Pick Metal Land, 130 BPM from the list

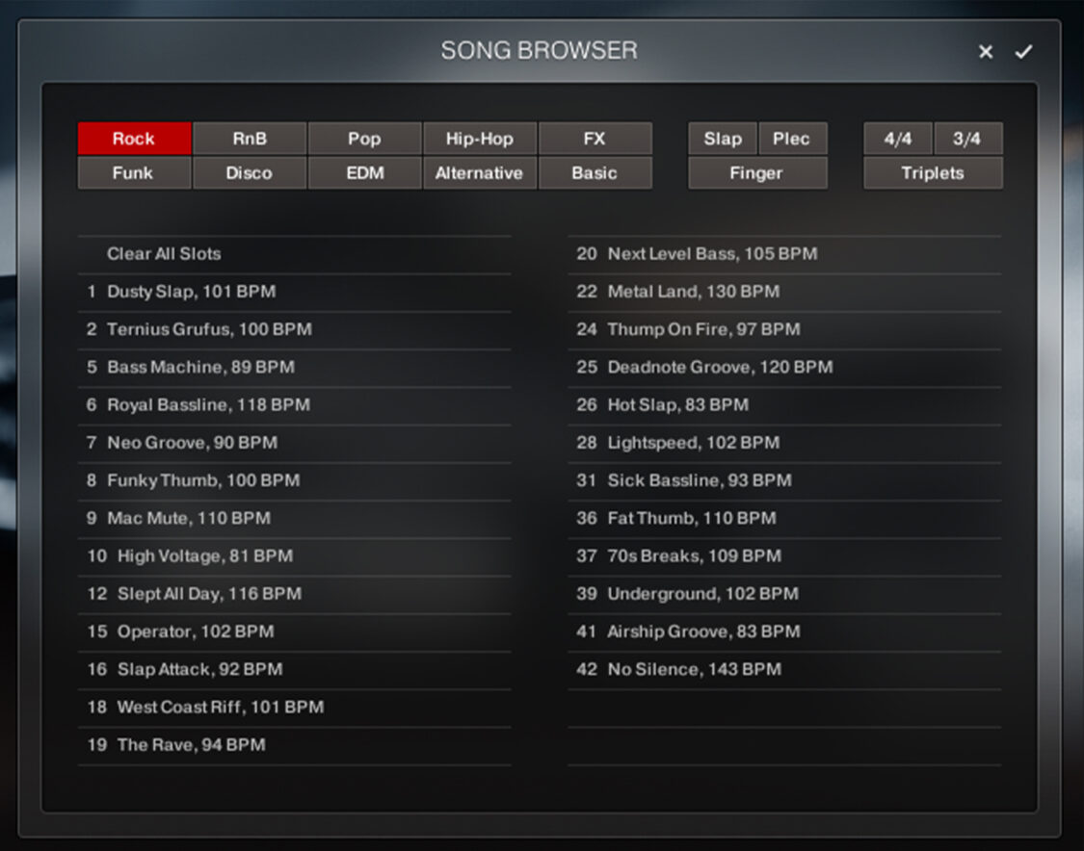coord(694,292)
